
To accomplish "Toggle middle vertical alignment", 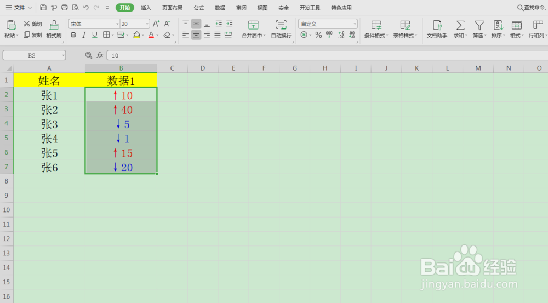I will point(196,24).
